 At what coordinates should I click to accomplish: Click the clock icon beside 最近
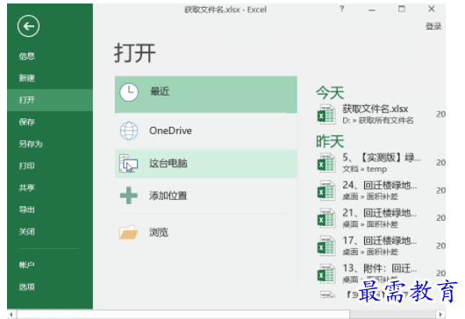[129, 92]
